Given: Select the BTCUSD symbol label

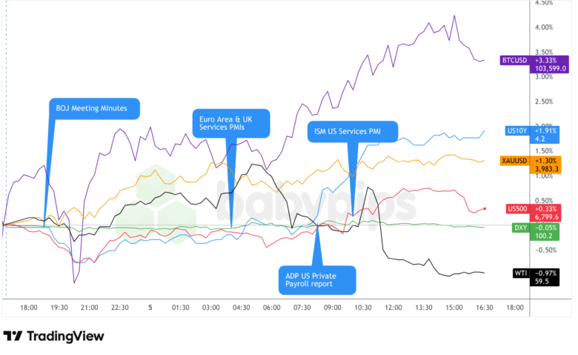Looking at the screenshot, I should pos(514,59).
